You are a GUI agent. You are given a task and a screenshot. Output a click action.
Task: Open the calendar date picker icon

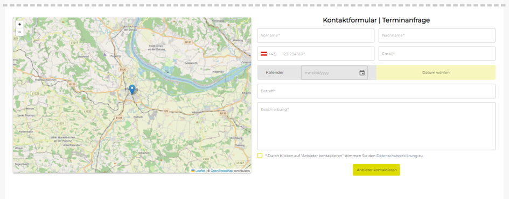point(362,73)
